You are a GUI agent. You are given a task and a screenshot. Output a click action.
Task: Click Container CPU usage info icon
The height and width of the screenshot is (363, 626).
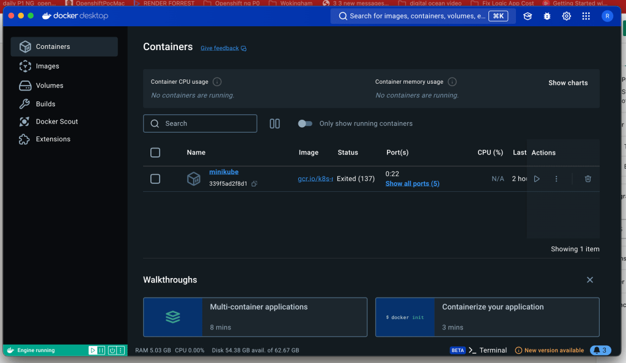tap(217, 82)
